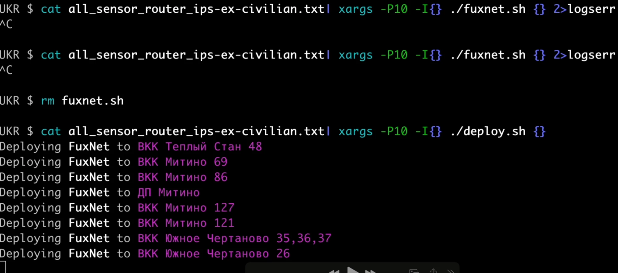Click the 'ВКК Митино 127' target name
This screenshot has width=618, height=273.
(186, 208)
